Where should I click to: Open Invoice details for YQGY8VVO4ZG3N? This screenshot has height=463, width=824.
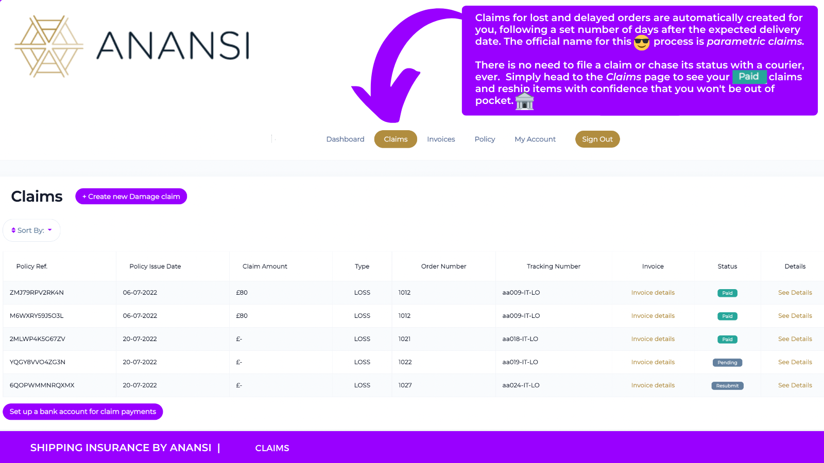coord(653,362)
